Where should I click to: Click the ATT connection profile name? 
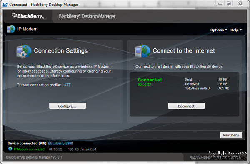(67, 85)
